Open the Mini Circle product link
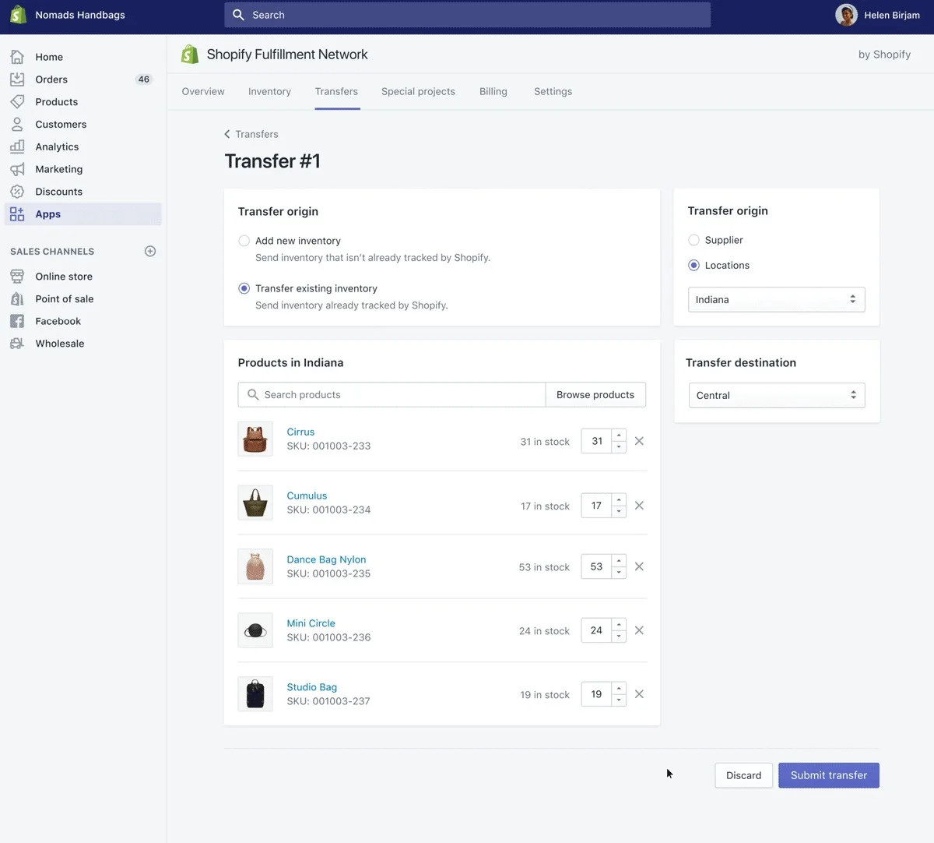The height and width of the screenshot is (843, 934). tap(311, 623)
